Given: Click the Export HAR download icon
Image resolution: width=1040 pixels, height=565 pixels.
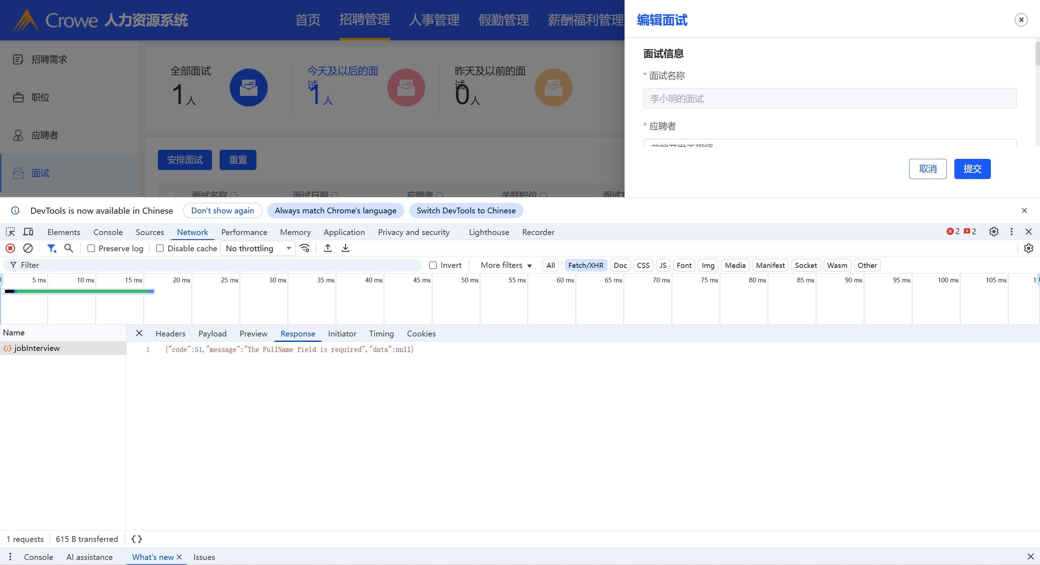Looking at the screenshot, I should [x=346, y=248].
